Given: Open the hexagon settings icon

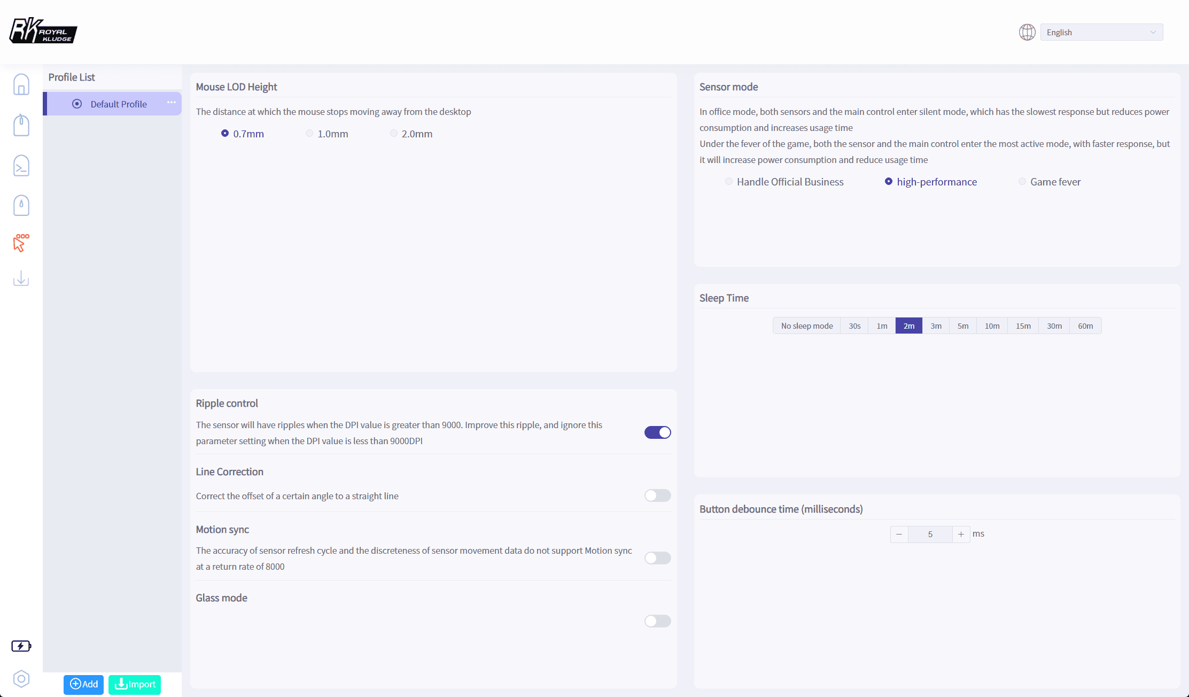Looking at the screenshot, I should pos(21,679).
